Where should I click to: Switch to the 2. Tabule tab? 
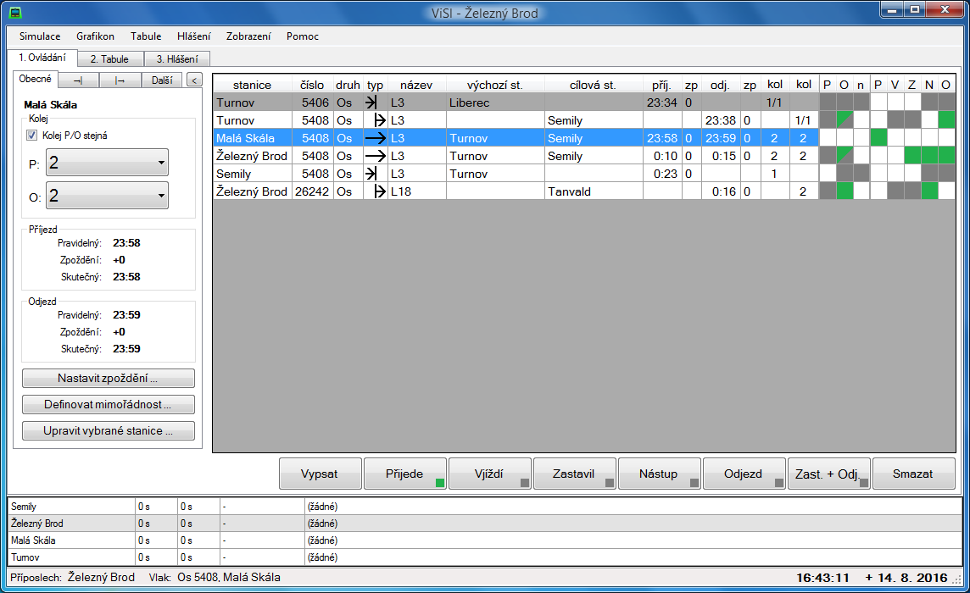point(109,58)
